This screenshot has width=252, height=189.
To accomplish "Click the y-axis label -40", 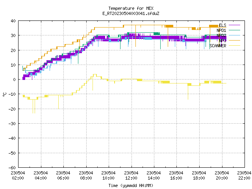I will pyautogui.click(x=12, y=138).
